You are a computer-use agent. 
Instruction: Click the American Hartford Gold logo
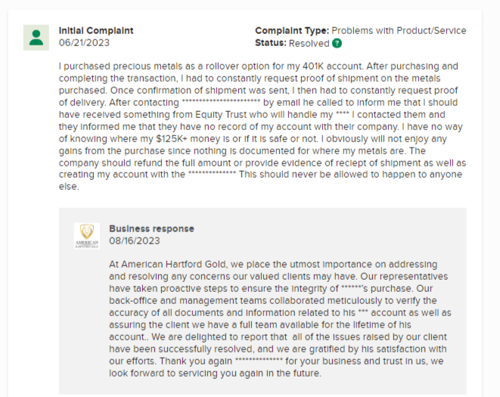[87, 236]
